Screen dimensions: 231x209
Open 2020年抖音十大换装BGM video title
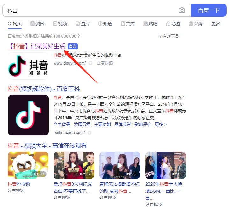tap(164, 191)
